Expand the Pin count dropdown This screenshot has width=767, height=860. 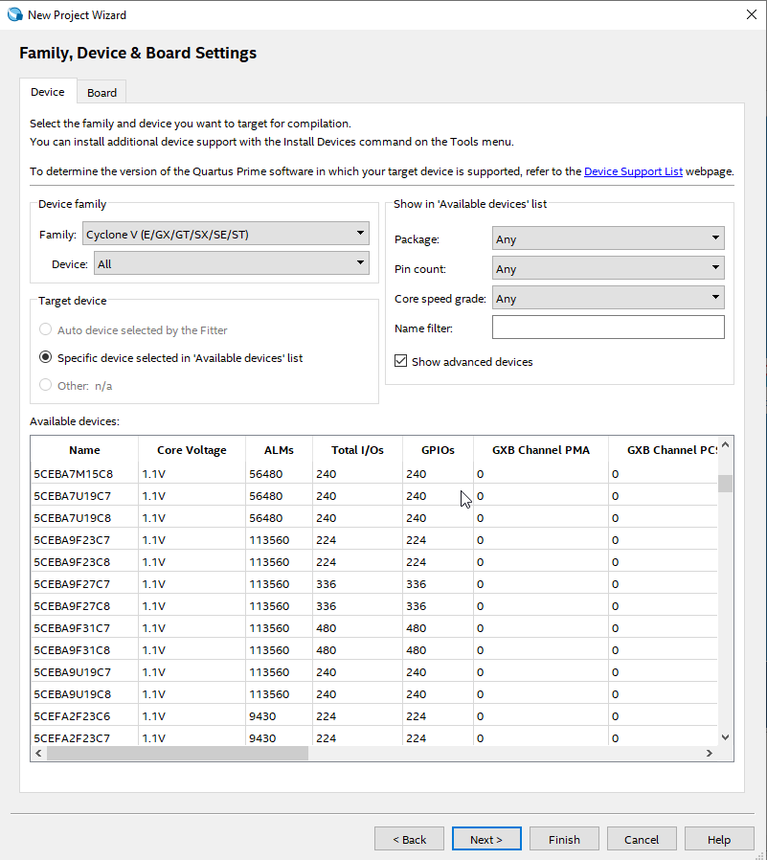(x=608, y=268)
